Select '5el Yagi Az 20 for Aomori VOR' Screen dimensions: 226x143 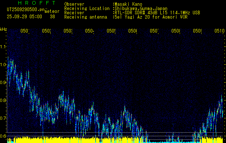click(151, 17)
